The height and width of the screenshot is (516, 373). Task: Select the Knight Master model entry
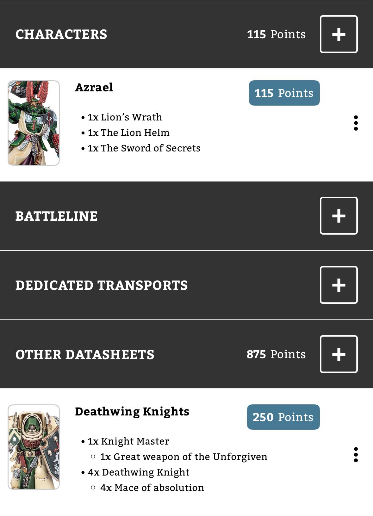(128, 441)
